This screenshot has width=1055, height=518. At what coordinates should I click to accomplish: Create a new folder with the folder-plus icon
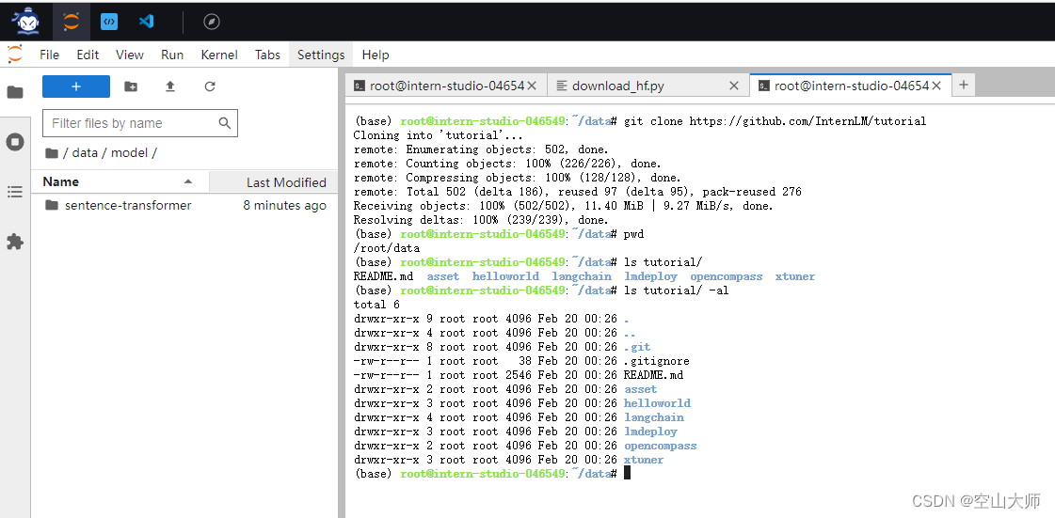tap(131, 86)
